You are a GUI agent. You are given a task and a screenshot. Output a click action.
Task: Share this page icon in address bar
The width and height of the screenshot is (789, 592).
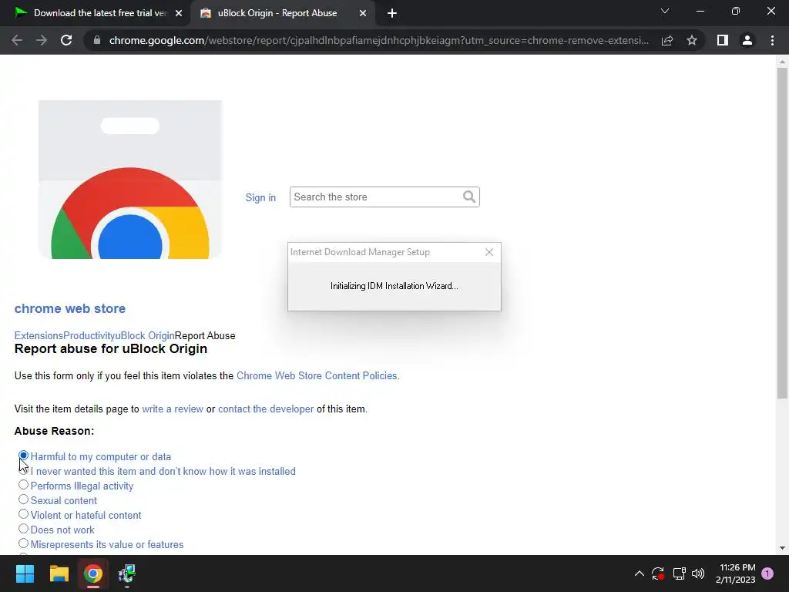(667, 40)
